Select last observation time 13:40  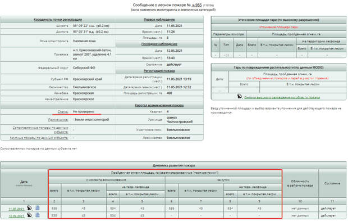[x=171, y=58]
